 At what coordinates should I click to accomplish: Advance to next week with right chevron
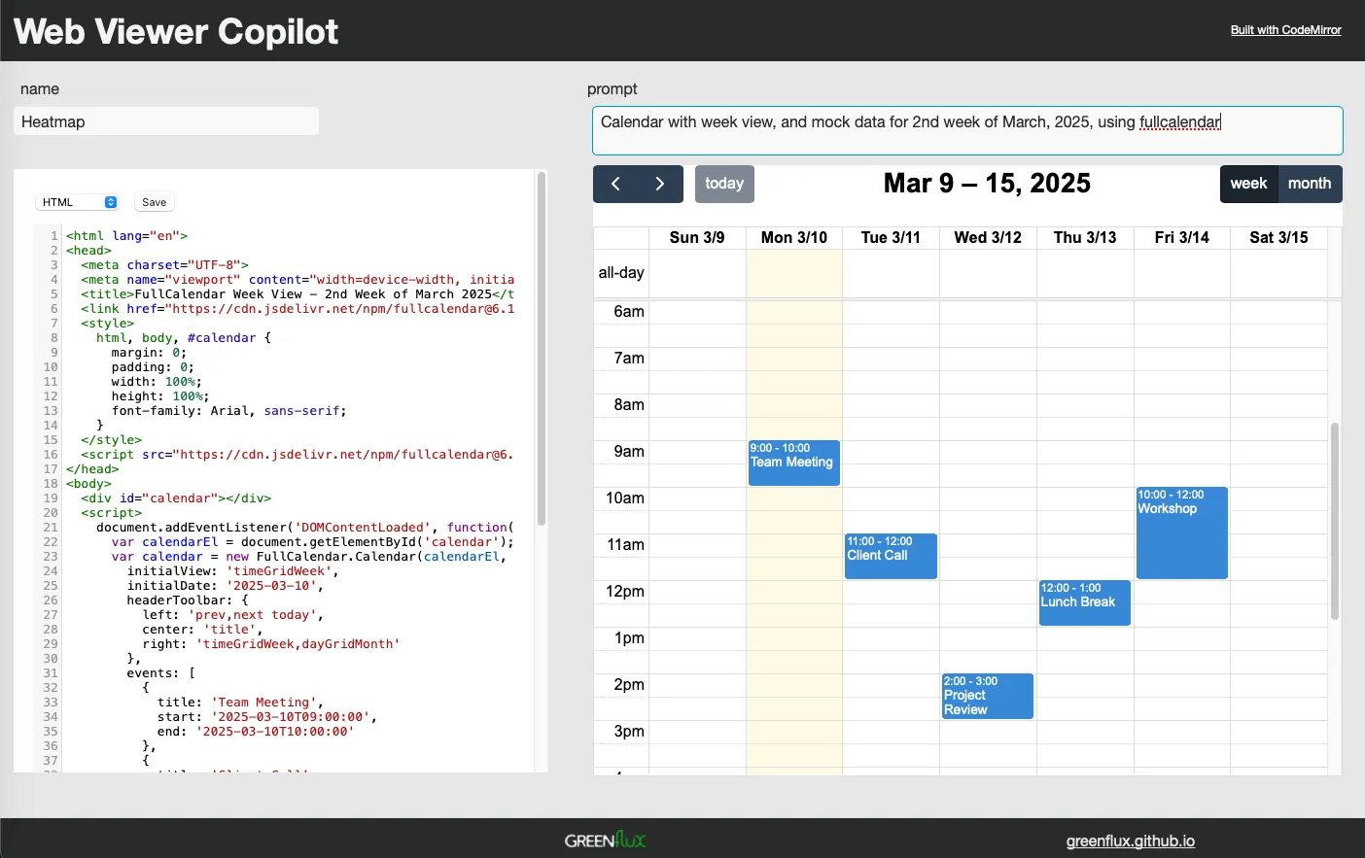660,184
